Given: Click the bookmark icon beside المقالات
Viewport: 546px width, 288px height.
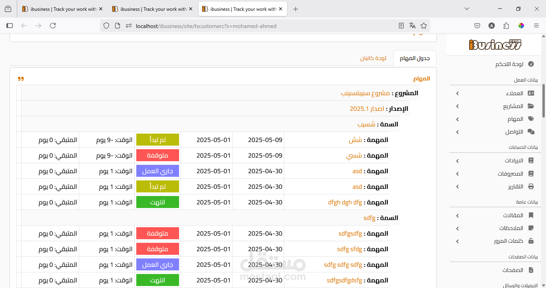Looking at the screenshot, I should 531,215.
